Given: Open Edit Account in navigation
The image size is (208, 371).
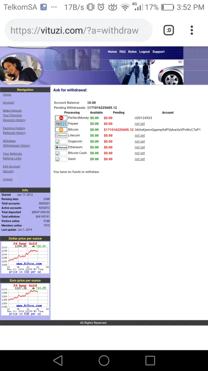Looking at the screenshot, I should point(11,166).
